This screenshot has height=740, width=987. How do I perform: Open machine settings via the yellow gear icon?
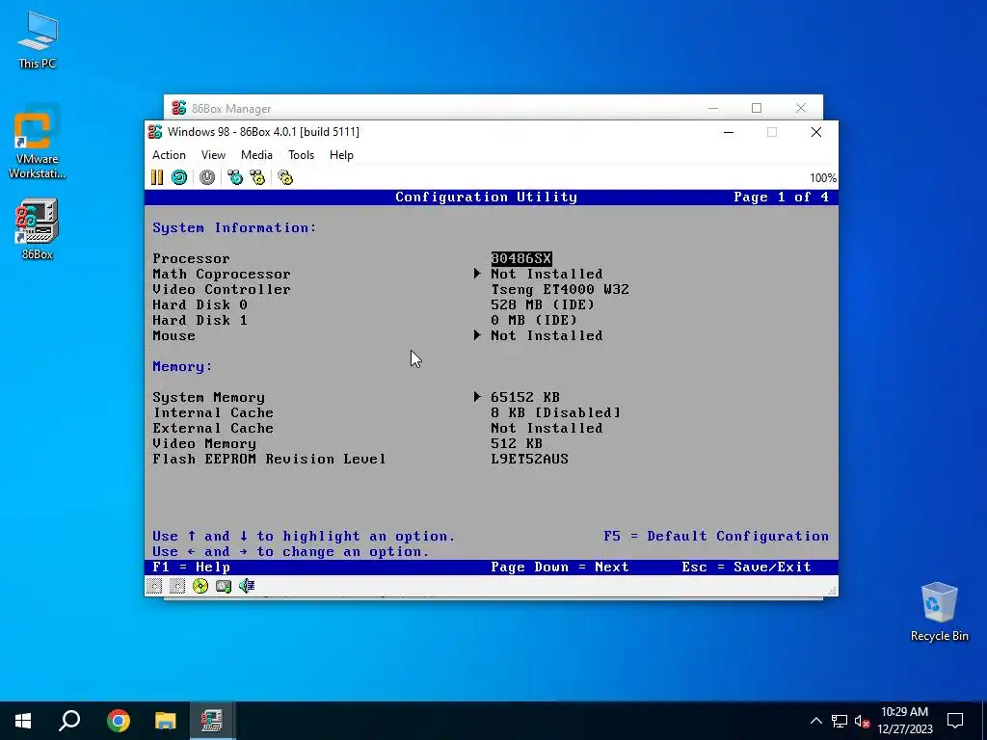tap(285, 177)
